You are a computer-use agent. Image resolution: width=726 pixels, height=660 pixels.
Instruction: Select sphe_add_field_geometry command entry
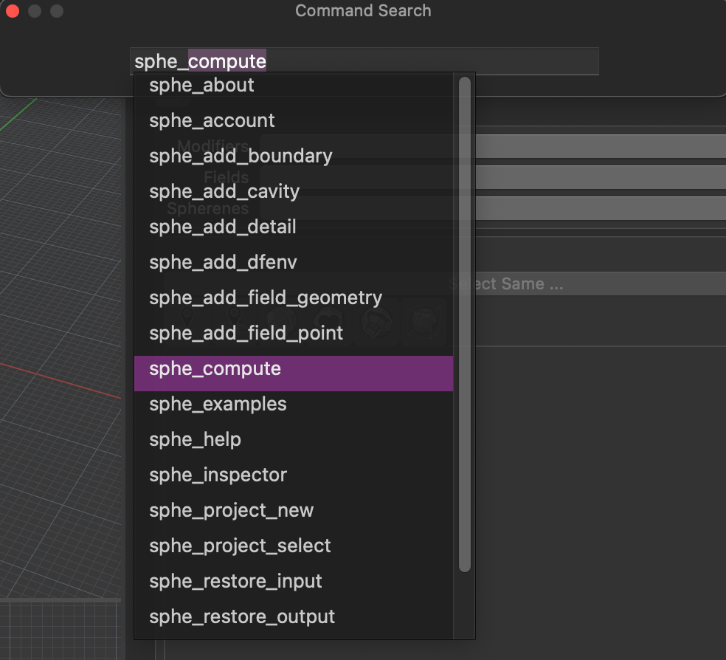(x=266, y=298)
